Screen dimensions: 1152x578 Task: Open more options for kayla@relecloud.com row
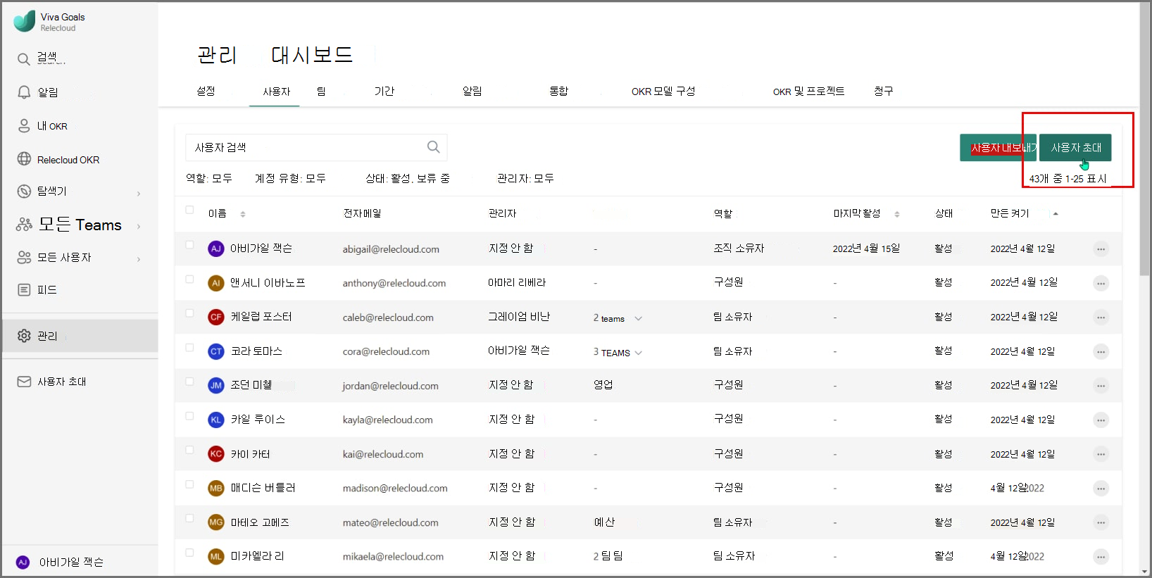point(1101,420)
